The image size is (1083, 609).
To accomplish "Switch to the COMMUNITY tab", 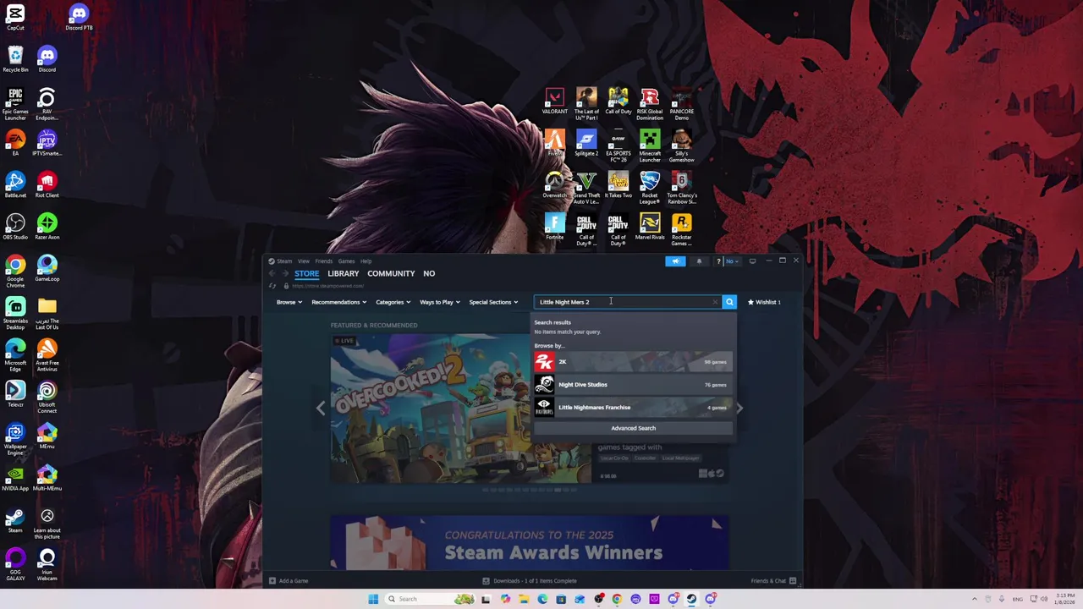I will (x=391, y=273).
